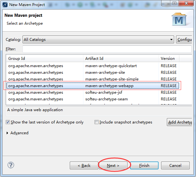Click the Back button
This screenshot has height=177, width=196.
[x=84, y=166]
